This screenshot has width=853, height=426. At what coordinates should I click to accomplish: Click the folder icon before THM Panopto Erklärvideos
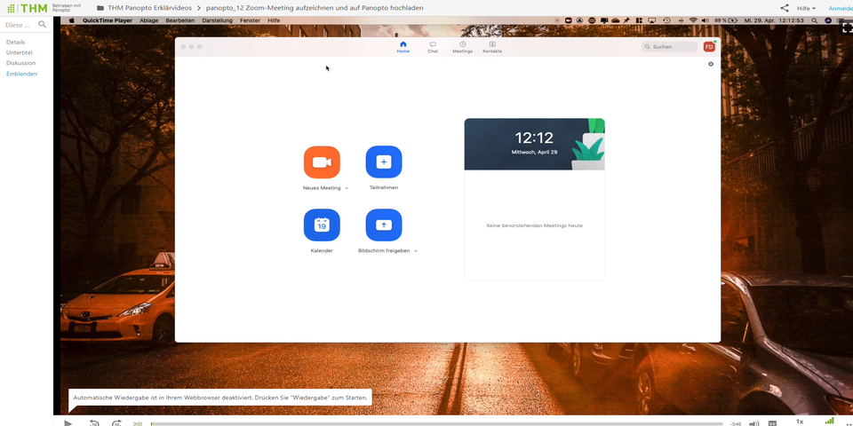coord(100,8)
